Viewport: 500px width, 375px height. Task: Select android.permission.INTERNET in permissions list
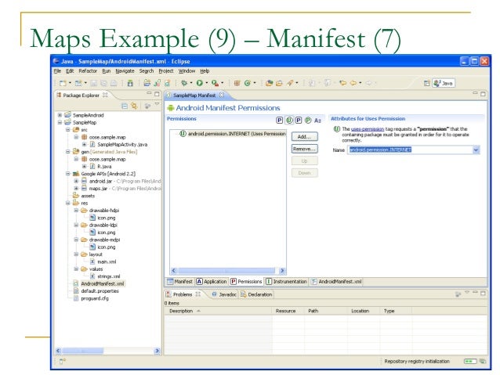click(x=233, y=134)
